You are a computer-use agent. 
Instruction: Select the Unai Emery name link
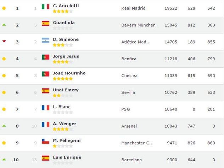66,90
